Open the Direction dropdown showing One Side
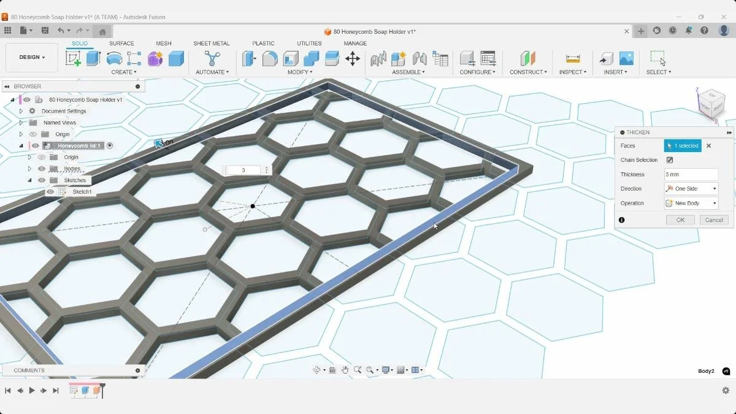736x414 pixels. (691, 189)
